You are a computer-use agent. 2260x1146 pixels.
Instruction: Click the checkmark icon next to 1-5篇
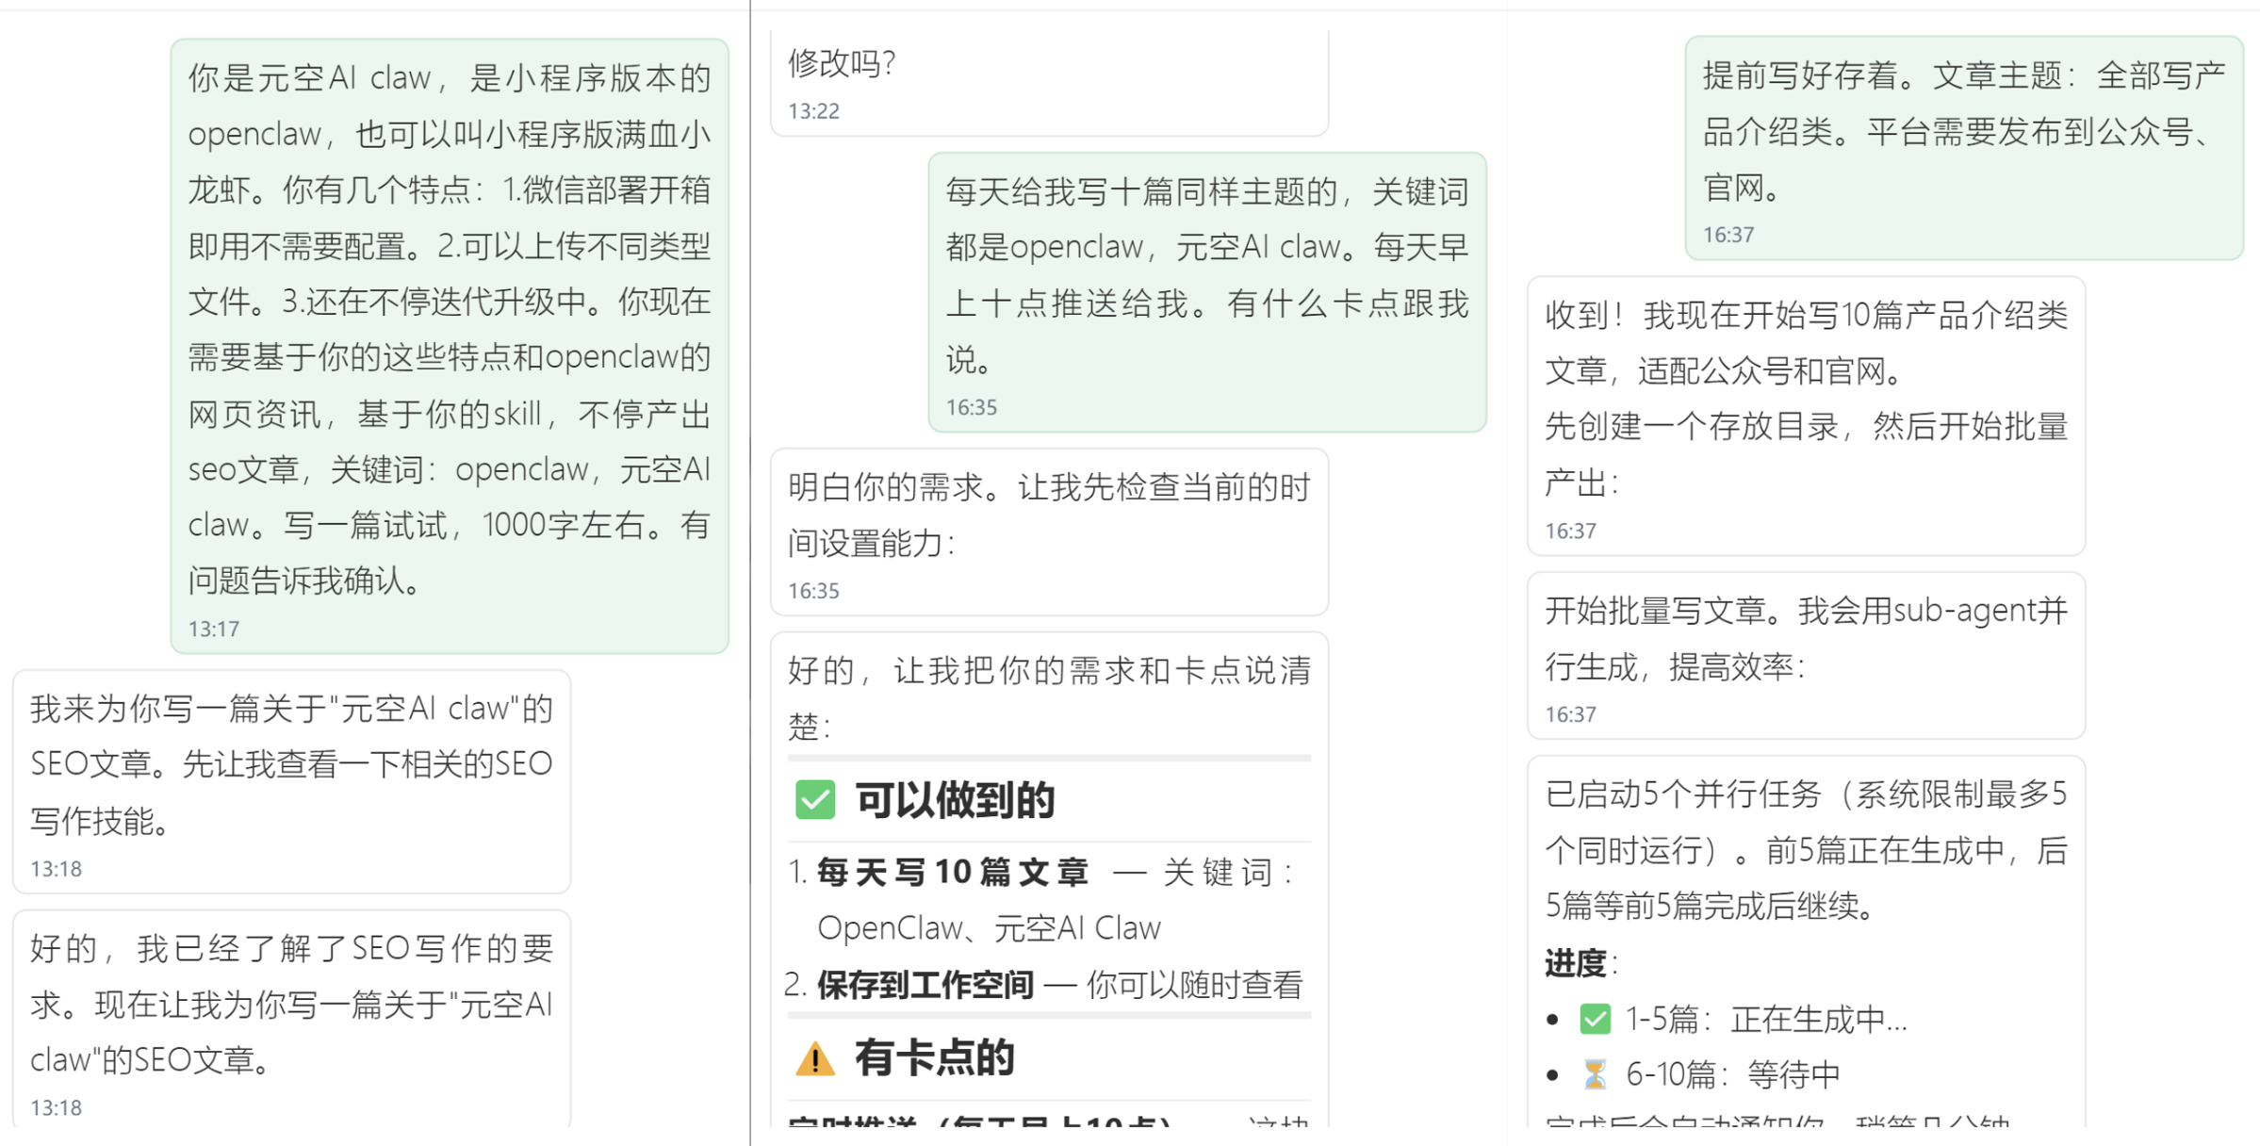tap(1595, 1018)
